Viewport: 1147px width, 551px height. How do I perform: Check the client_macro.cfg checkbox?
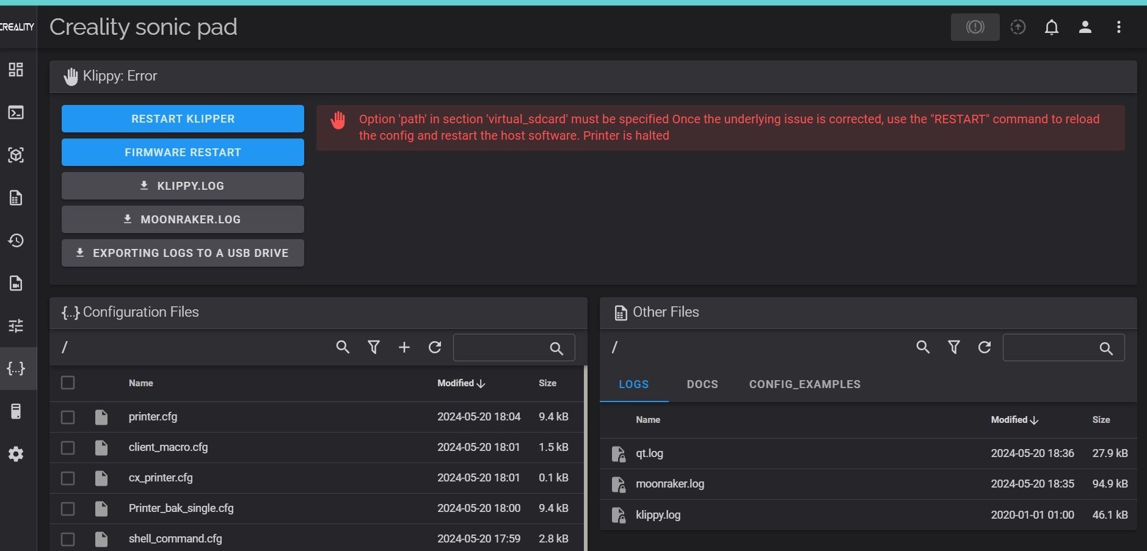pos(68,448)
